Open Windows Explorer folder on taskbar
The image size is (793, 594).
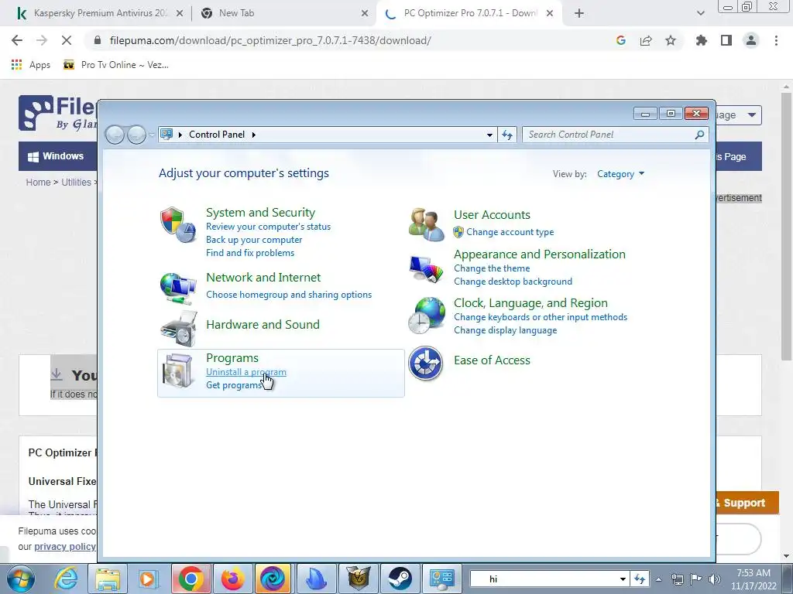point(108,579)
